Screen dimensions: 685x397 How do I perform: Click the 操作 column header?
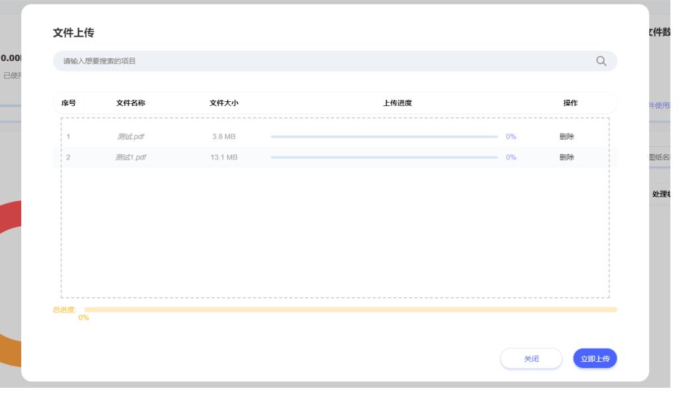(570, 103)
